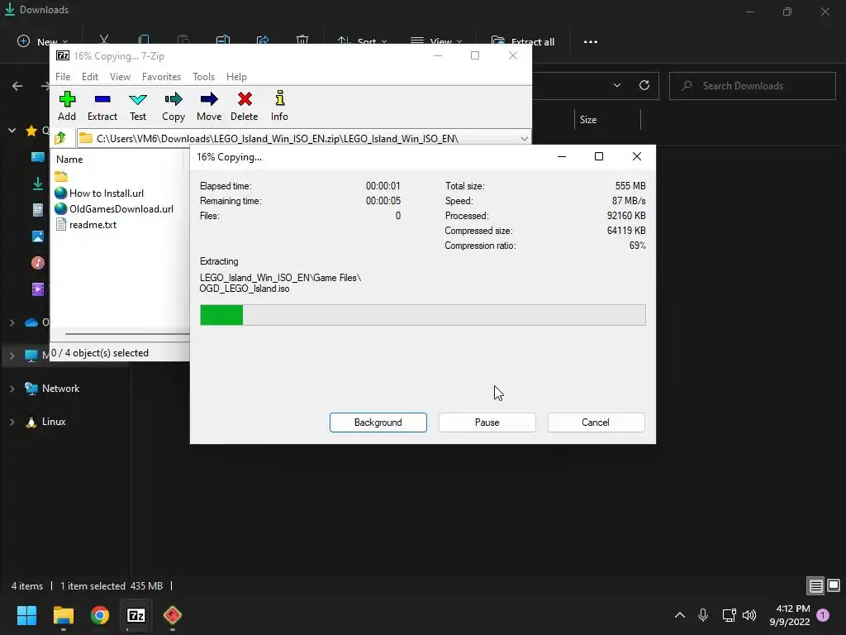
Task: Switch Explorer to large icons view
Action: (834, 586)
